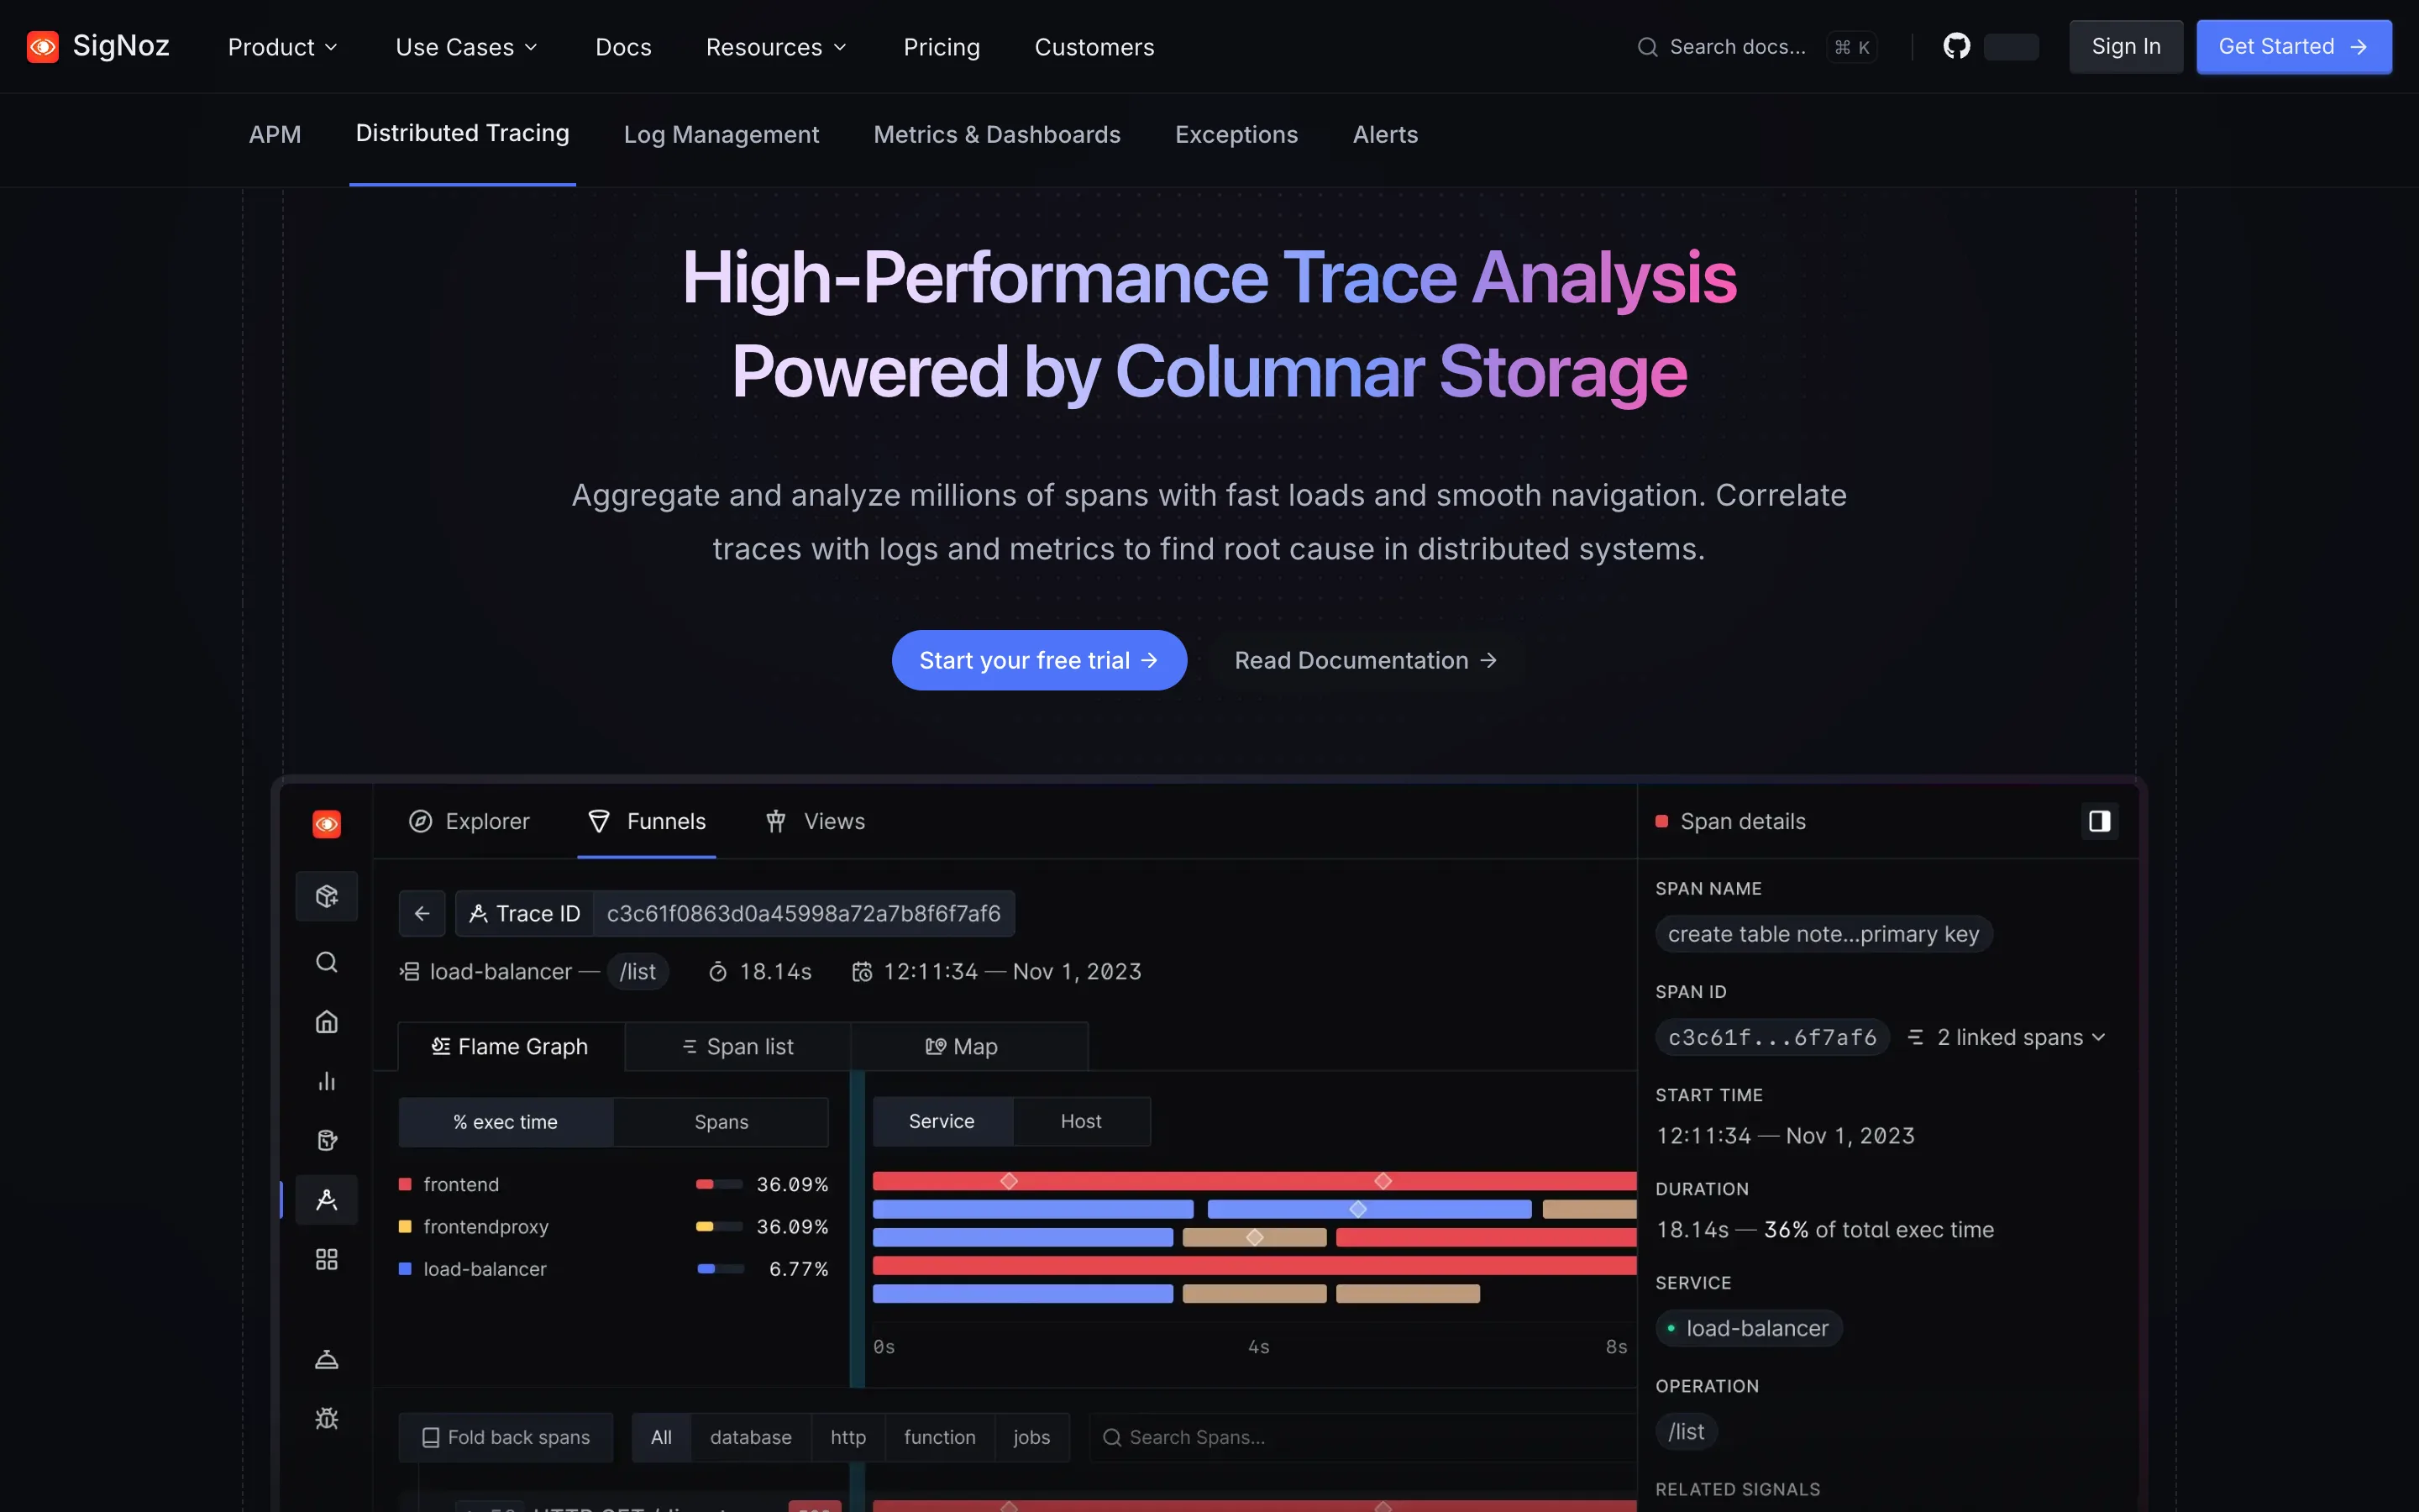
Task: Expand the Use Cases menu
Action: (467, 47)
